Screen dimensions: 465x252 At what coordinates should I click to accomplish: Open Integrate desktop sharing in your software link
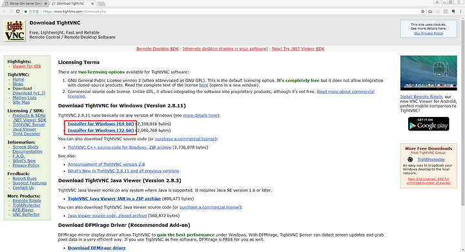tap(225, 48)
